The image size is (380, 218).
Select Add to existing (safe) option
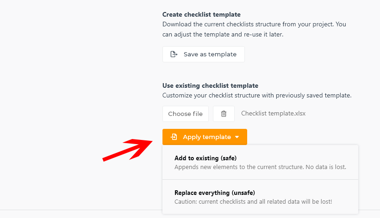point(260,162)
